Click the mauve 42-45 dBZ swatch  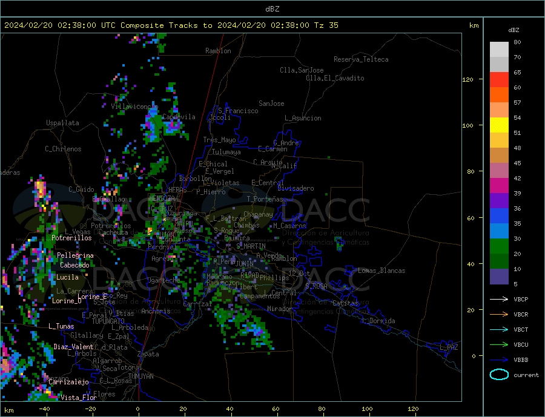[499, 170]
